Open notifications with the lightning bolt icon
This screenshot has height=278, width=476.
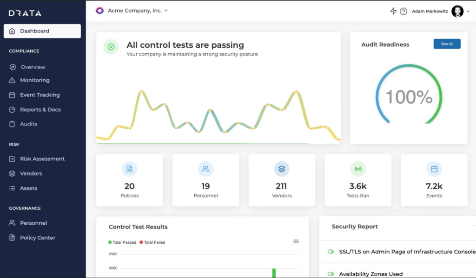pyautogui.click(x=392, y=11)
